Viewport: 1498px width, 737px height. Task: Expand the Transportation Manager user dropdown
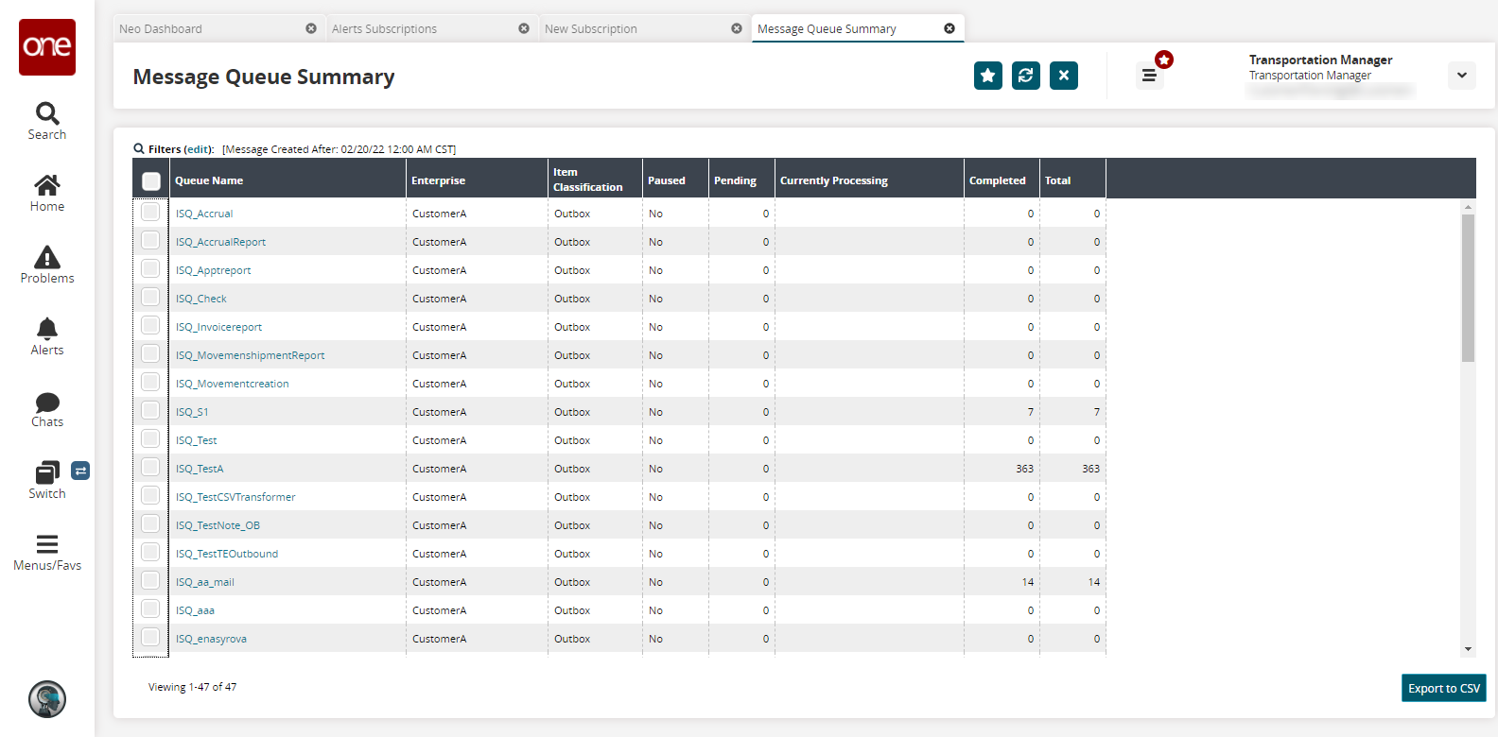1461,76
